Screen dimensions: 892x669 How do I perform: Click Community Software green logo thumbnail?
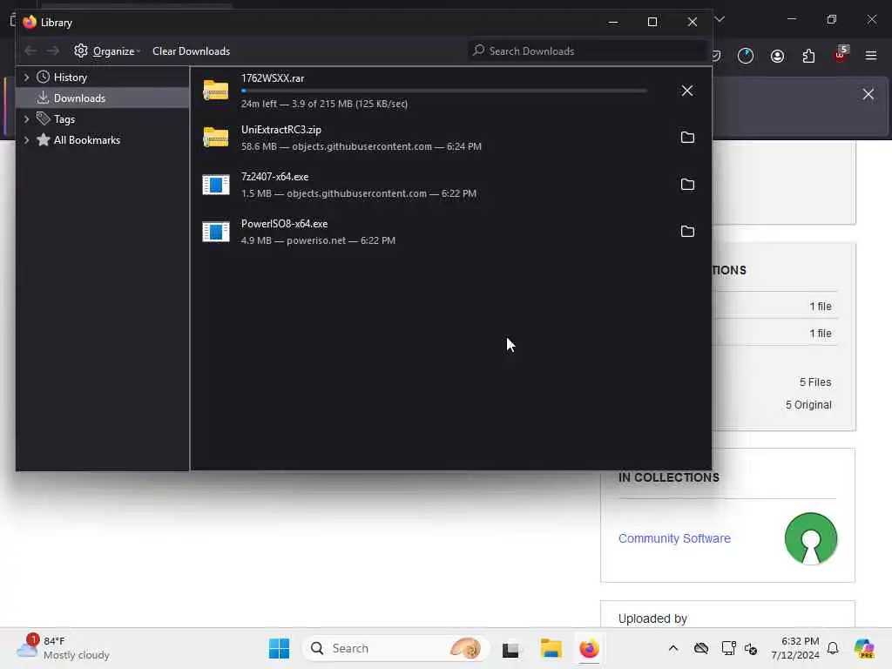(x=811, y=538)
